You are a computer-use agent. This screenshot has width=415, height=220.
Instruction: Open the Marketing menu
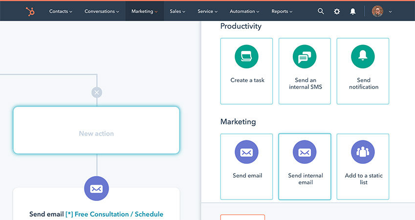click(x=145, y=11)
